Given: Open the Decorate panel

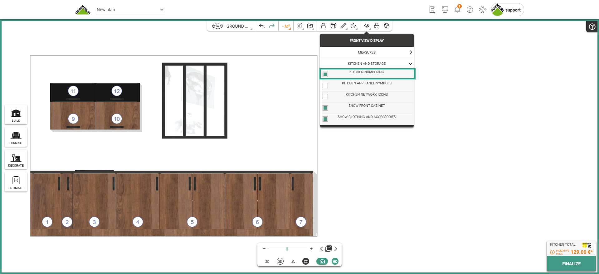Looking at the screenshot, I should (16, 160).
